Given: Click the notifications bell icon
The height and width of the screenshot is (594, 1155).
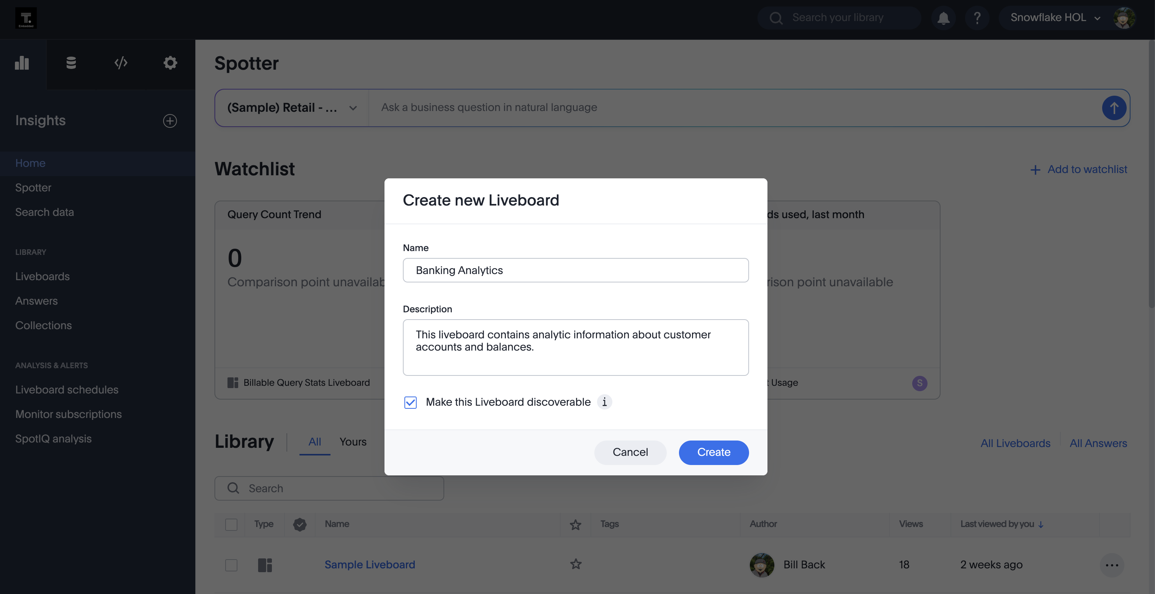Looking at the screenshot, I should pos(943,18).
